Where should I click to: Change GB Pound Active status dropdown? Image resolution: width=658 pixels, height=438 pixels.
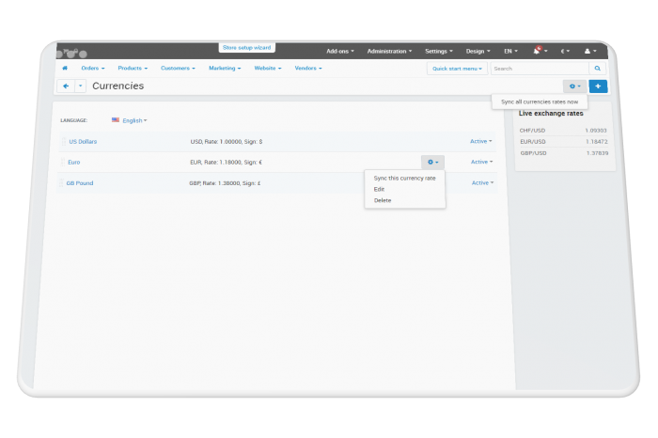[x=482, y=183]
